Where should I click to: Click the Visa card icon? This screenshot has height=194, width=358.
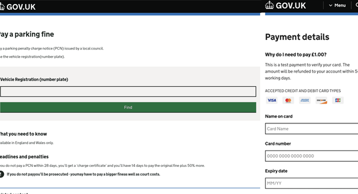point(272,100)
